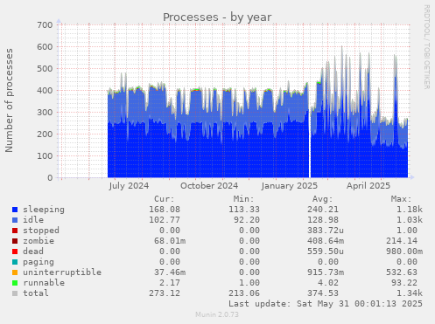
Task: Click dead maximum value 980.00m
Action: (x=404, y=252)
